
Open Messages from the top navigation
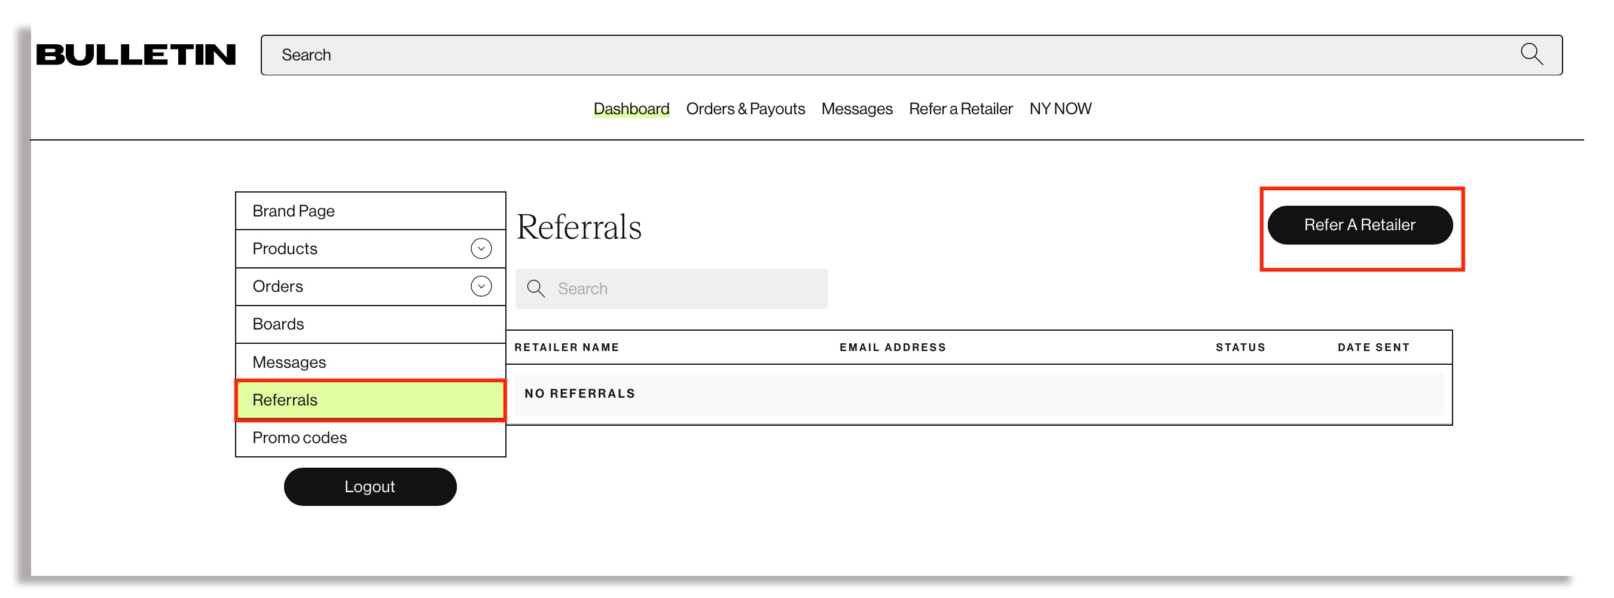point(856,109)
